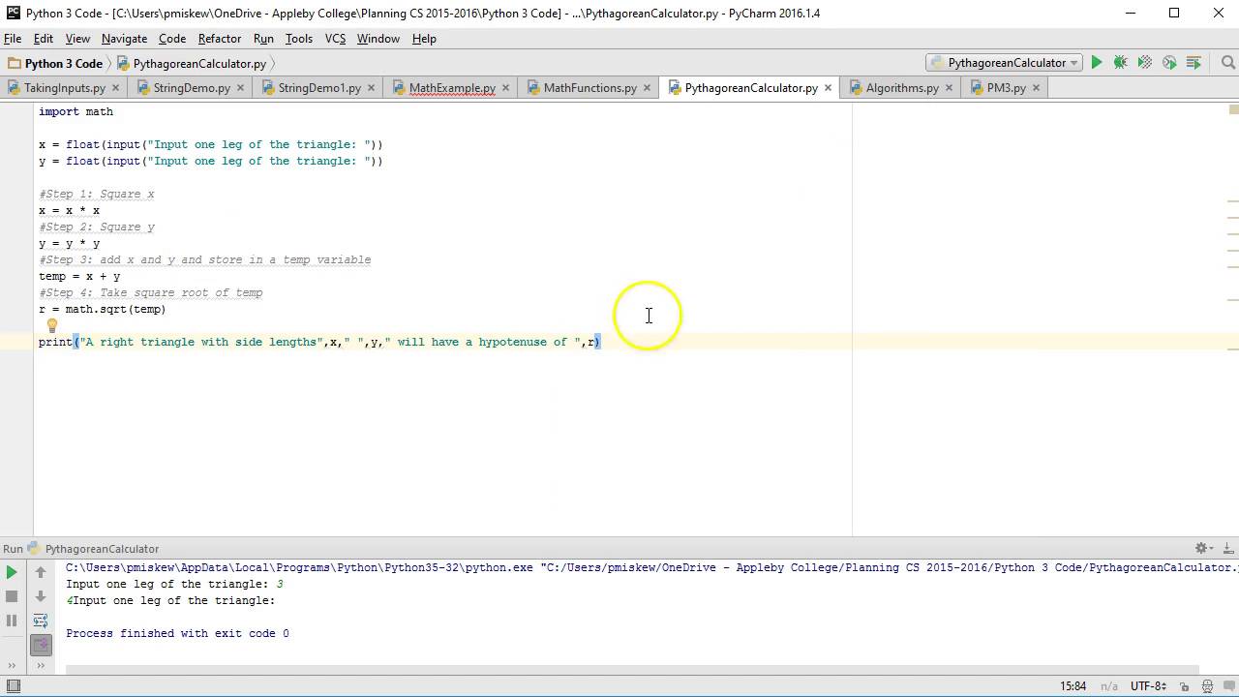Close the Algorithms.py tab

coord(950,88)
